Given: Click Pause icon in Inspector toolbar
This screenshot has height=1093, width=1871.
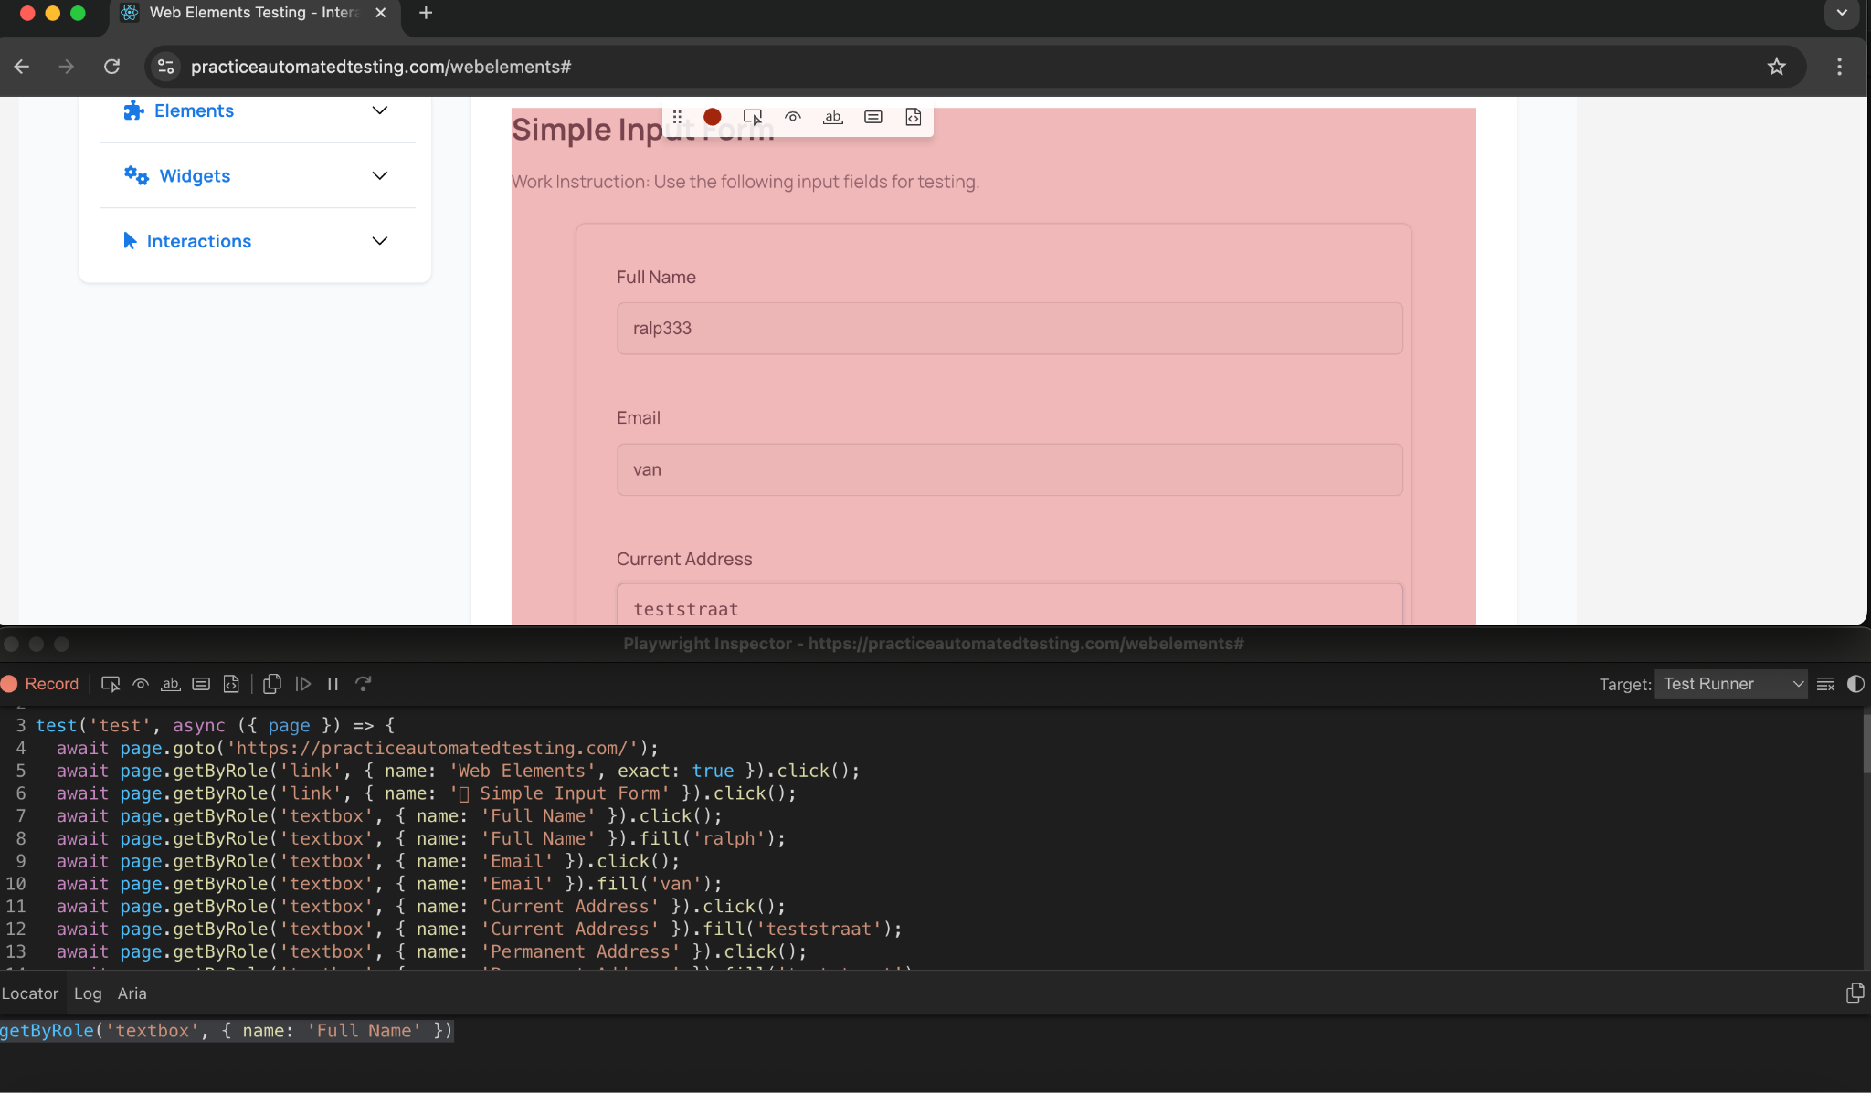Looking at the screenshot, I should [x=333, y=684].
